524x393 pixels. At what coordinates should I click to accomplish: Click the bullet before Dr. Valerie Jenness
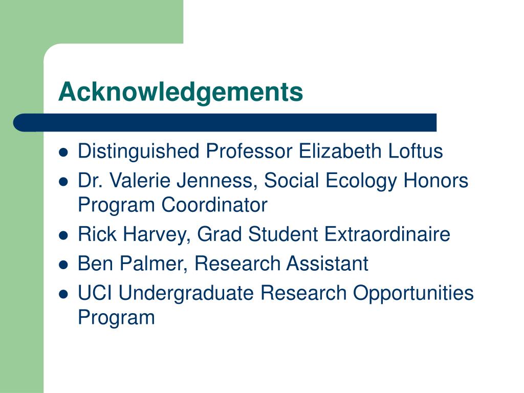click(x=63, y=182)
